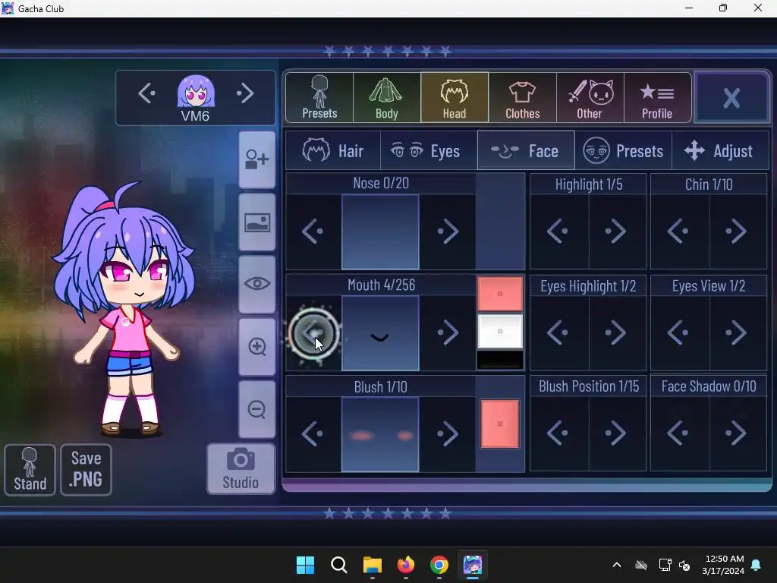Open the background image picker icon

[x=256, y=222]
